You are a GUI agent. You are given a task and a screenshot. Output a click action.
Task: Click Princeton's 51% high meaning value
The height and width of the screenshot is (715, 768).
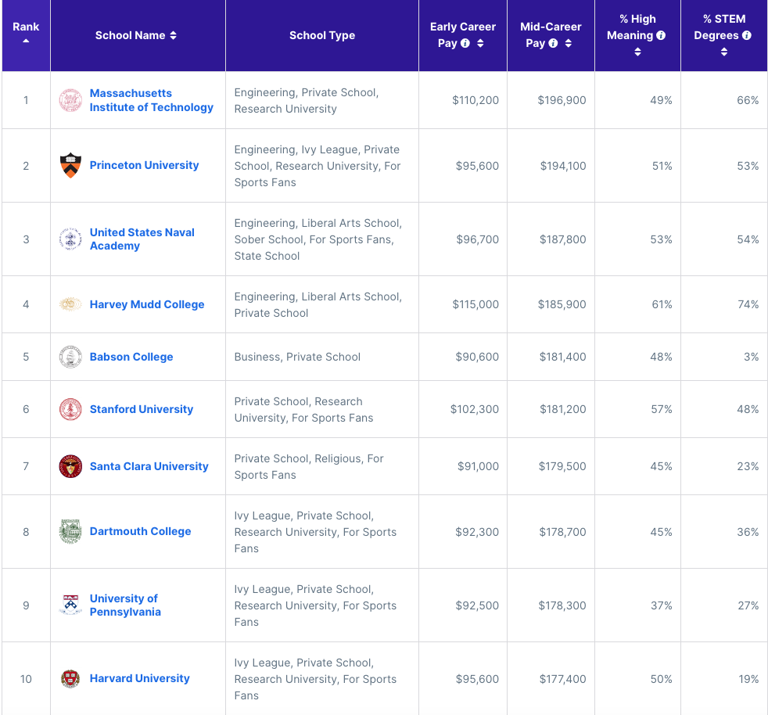pyautogui.click(x=662, y=166)
